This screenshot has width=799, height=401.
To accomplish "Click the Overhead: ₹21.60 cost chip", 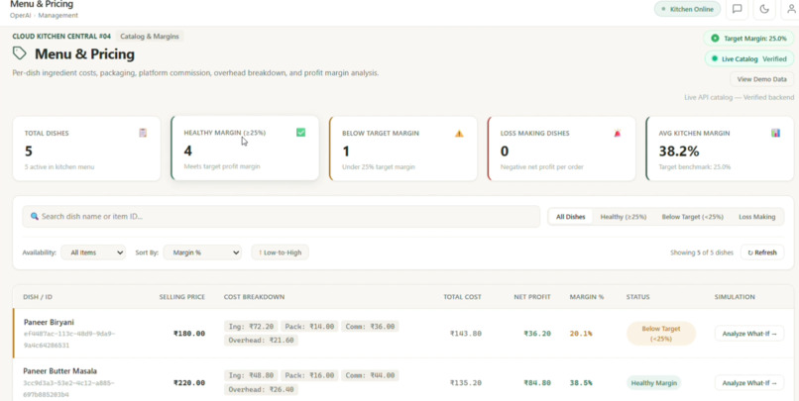I will click(261, 340).
